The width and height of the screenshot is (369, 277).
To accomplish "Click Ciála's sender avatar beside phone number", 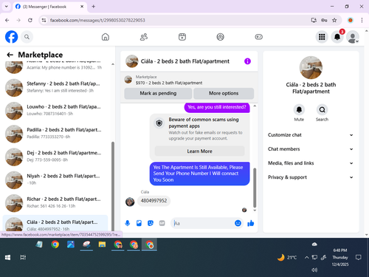I will [x=130, y=202].
